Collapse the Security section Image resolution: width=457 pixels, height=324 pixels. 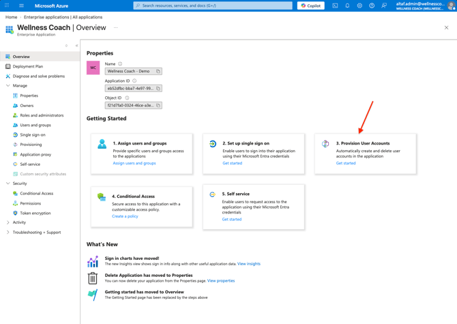tap(8, 183)
